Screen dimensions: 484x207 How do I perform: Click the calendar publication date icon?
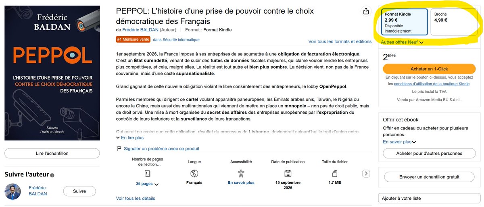[x=288, y=174]
